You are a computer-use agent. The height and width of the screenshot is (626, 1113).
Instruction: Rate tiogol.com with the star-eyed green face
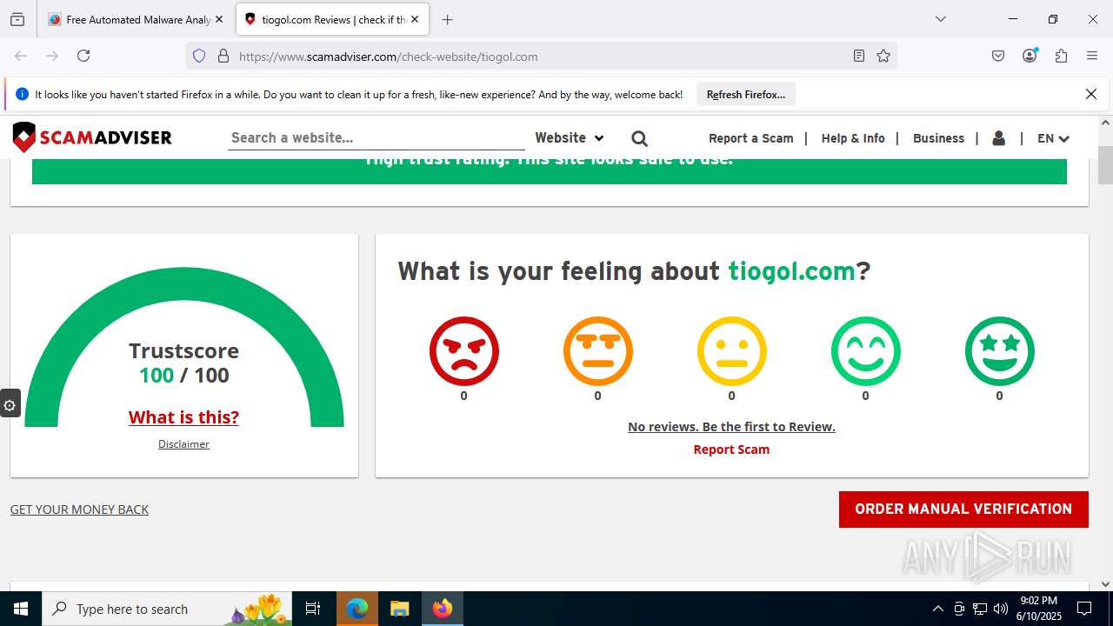point(999,351)
